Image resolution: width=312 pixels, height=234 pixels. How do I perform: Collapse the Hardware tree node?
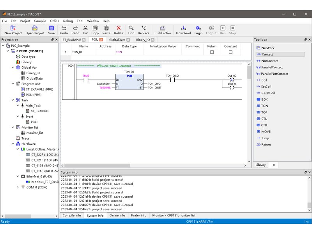[12, 144]
